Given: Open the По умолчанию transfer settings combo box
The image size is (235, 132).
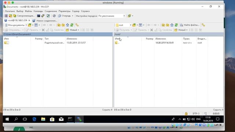Looking at the screenshot, I should (112, 16).
